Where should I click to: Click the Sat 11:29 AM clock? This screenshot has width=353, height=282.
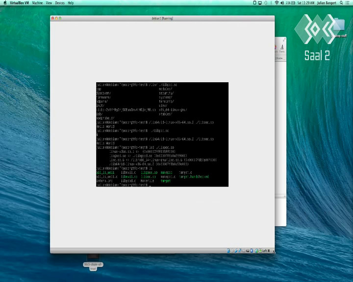pos(306,3)
